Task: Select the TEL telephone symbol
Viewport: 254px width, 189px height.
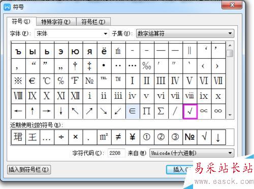Action: pyautogui.click(x=104, y=81)
